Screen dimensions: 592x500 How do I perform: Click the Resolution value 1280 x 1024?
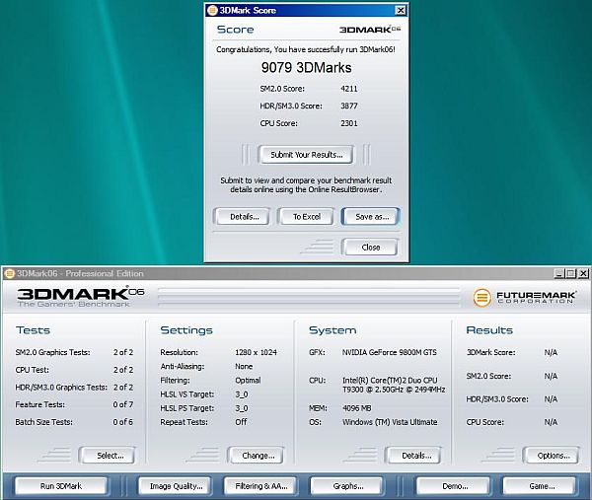click(x=256, y=352)
